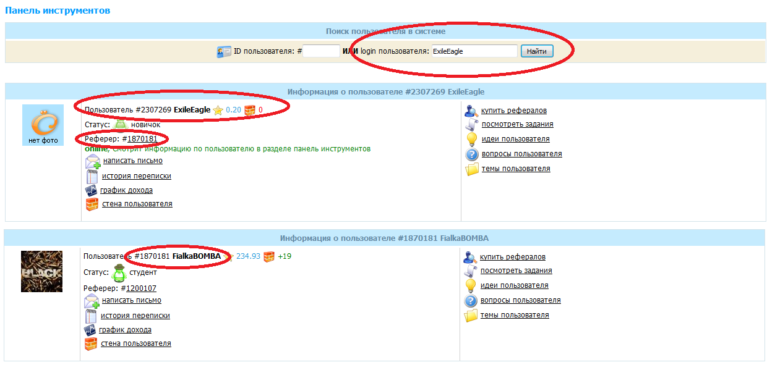Open 'вопросы пользователя' in FialkaBOMBA block
775x370 pixels.
[x=521, y=300]
